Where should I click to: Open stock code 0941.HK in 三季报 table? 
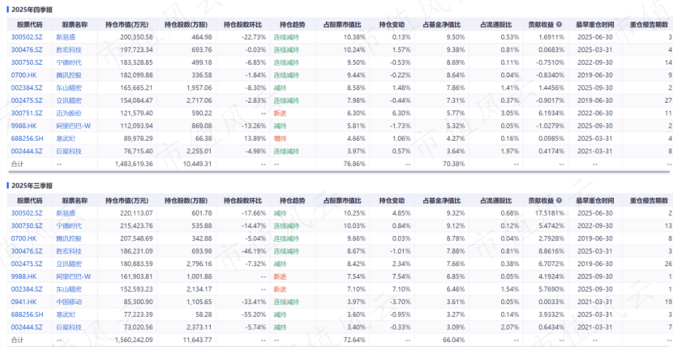pyautogui.click(x=22, y=299)
